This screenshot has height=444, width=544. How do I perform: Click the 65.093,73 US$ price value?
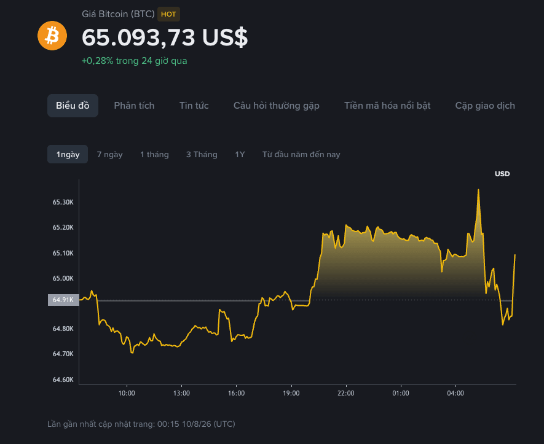[165, 37]
